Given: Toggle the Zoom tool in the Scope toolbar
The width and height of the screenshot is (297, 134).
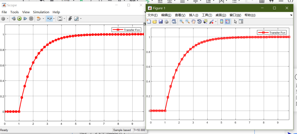Looking at the screenshot, I should 50,18.
